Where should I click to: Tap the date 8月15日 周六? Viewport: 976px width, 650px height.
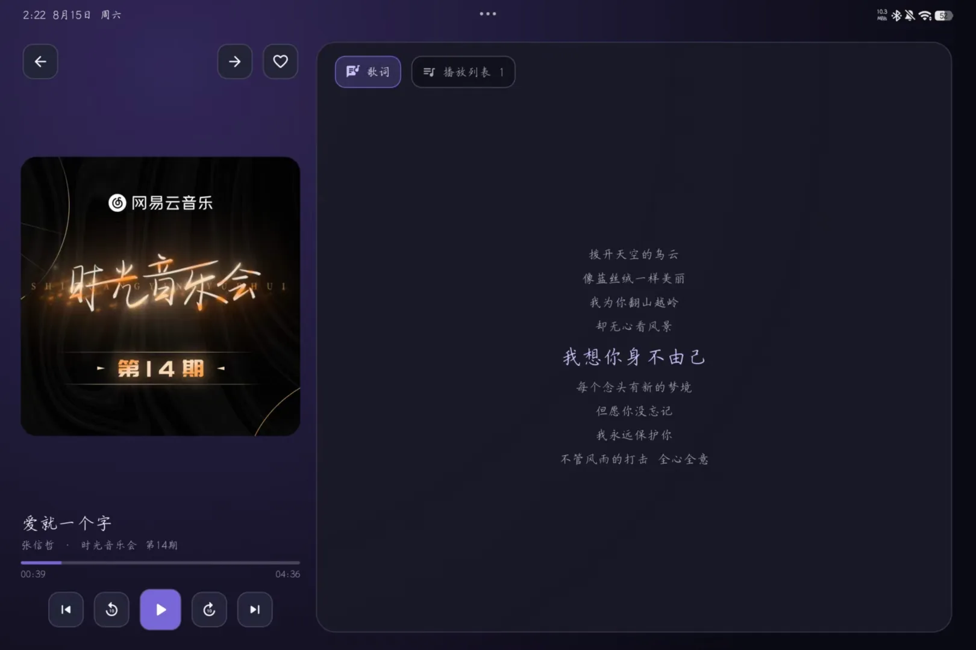[87, 15]
